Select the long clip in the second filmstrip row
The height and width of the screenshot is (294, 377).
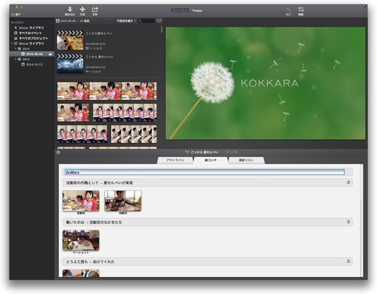pyautogui.click(x=125, y=112)
